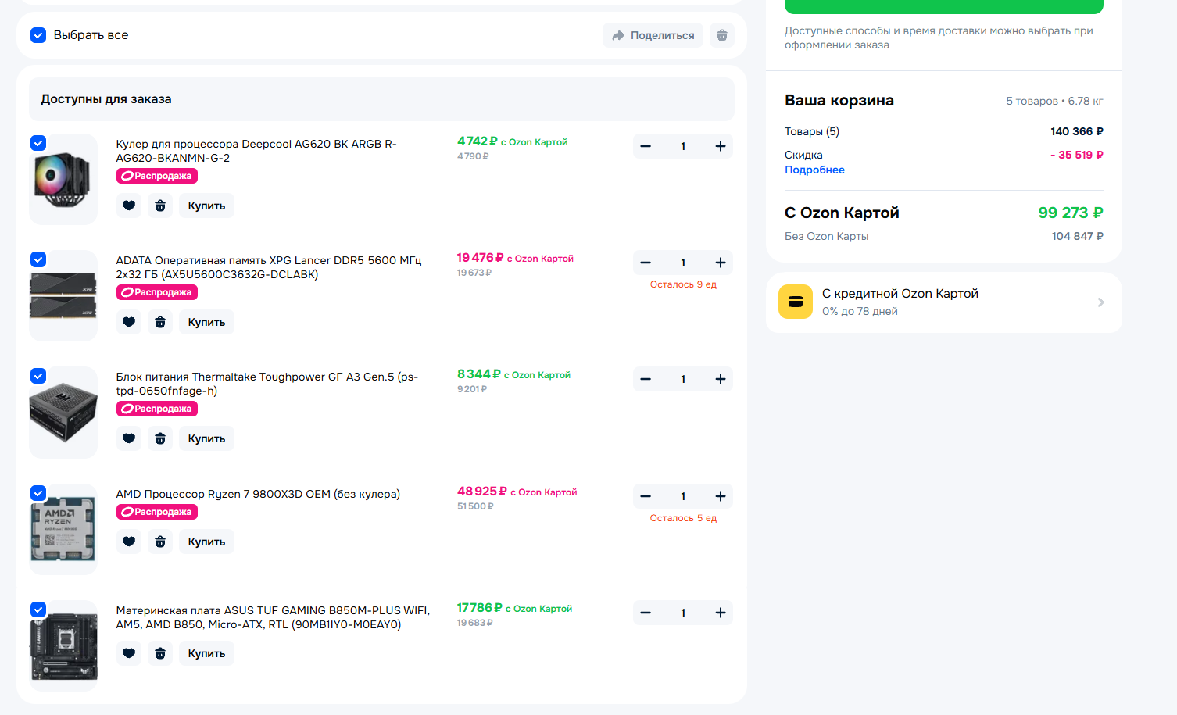This screenshot has width=1177, height=715.
Task: Open the Deepcool AG620 BK ARGB title link
Action: (256, 151)
